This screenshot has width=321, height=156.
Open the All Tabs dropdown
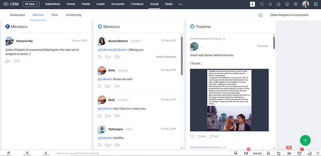click(x=31, y=4)
